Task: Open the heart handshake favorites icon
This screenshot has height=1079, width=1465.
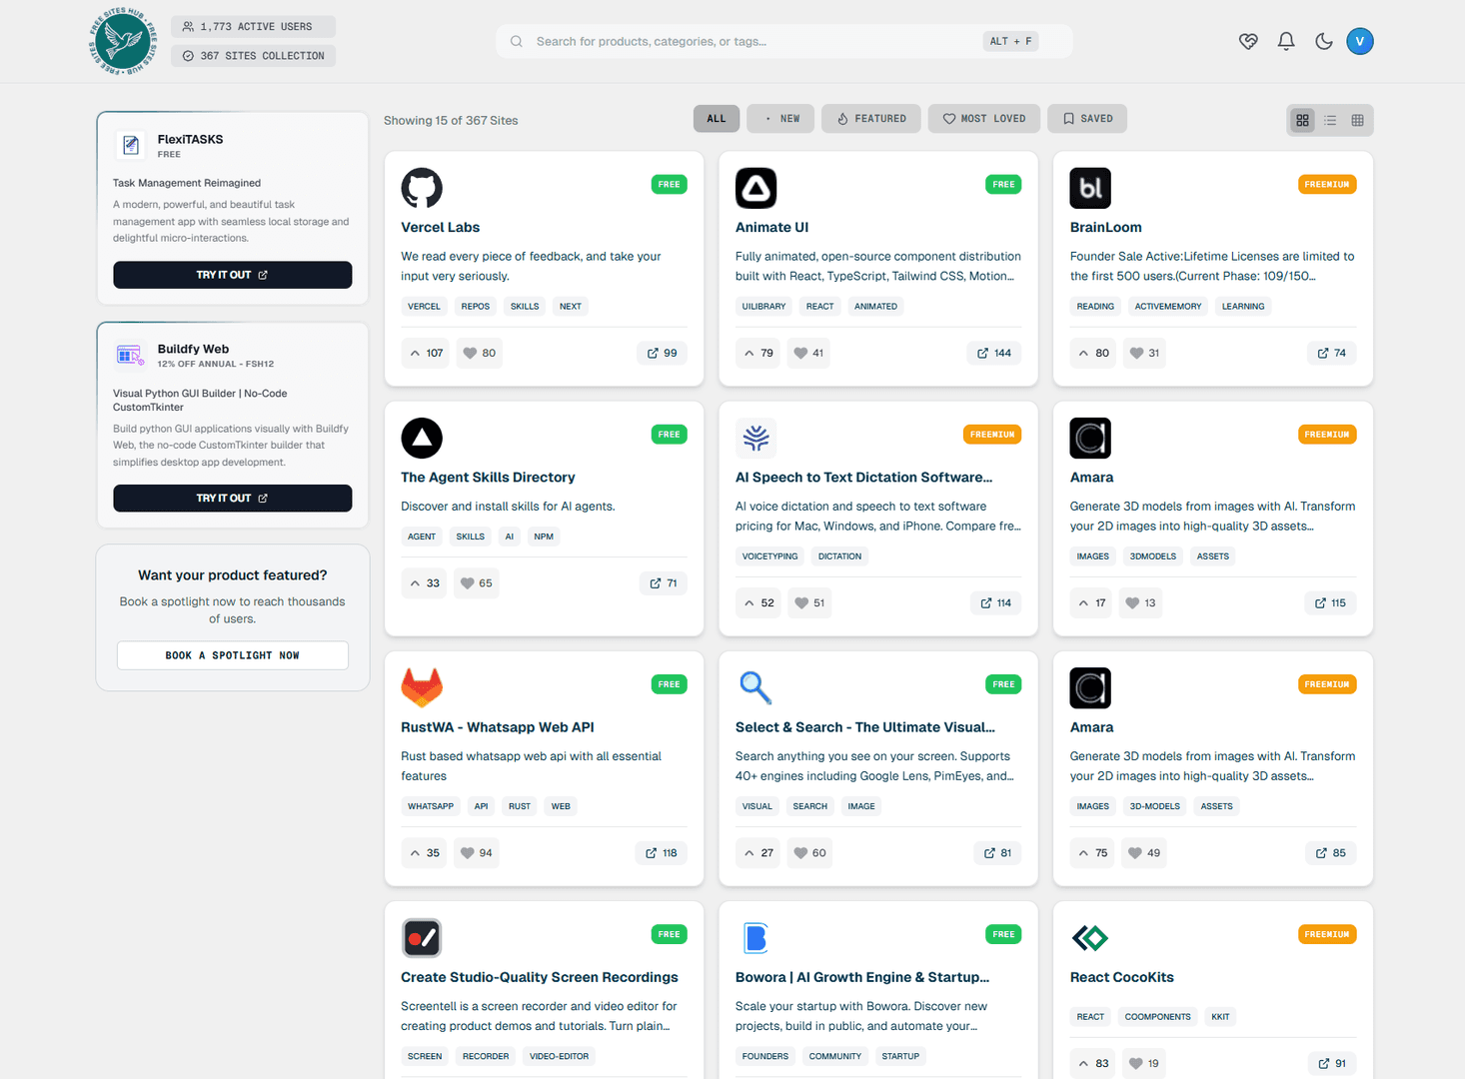Action: click(x=1248, y=41)
